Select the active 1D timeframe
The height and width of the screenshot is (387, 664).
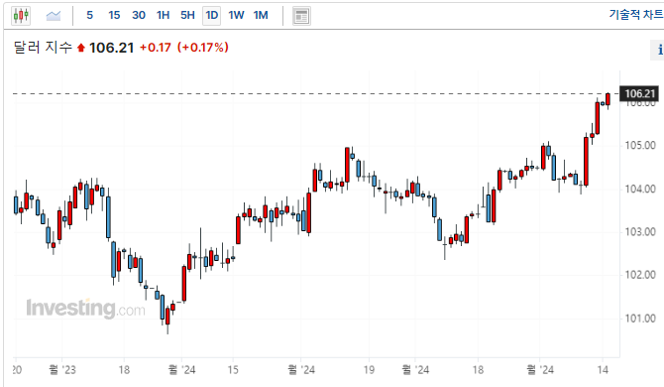(x=212, y=16)
